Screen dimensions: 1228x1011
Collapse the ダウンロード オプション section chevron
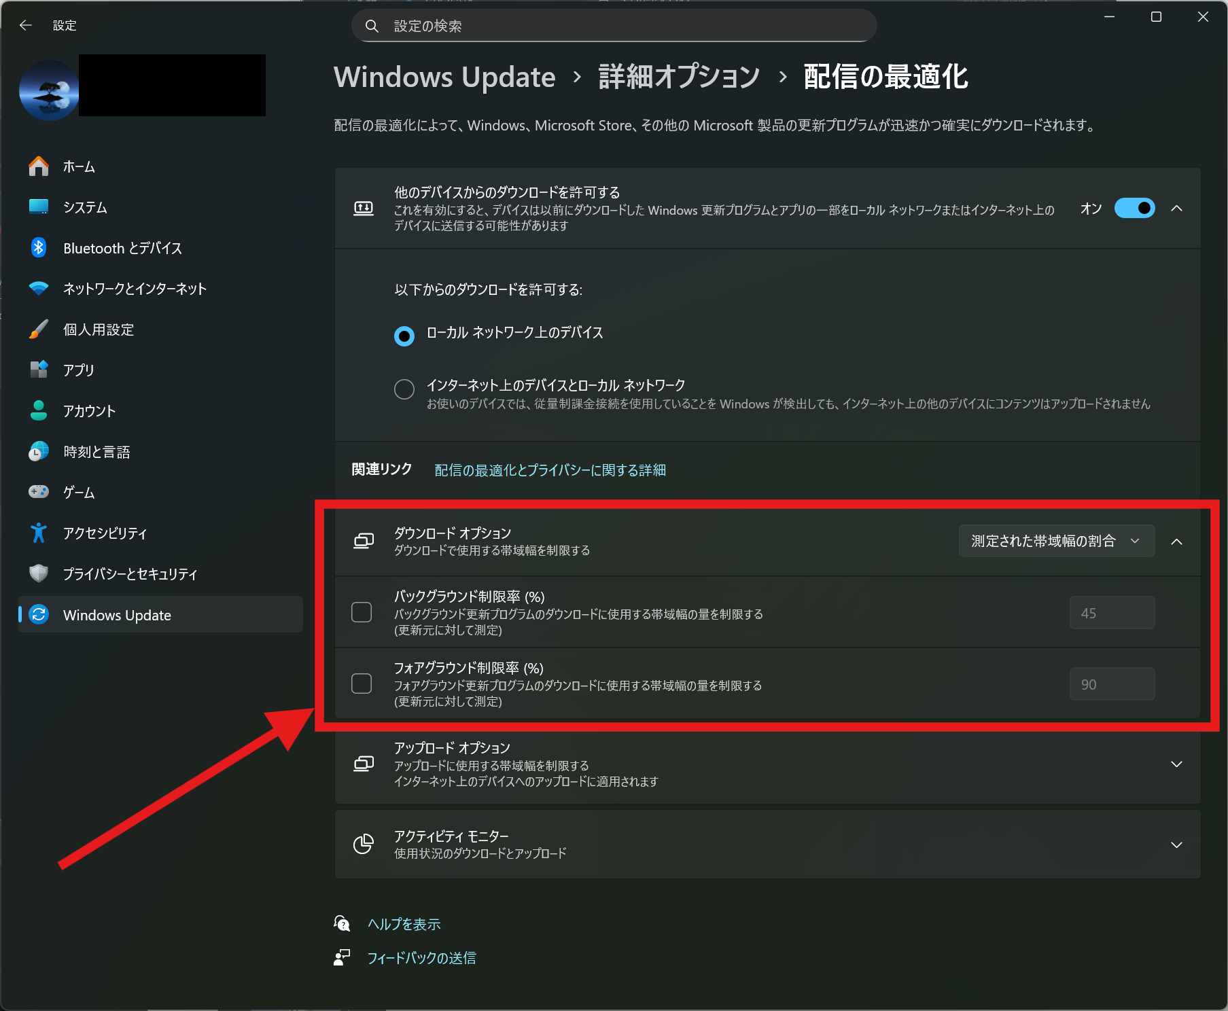(1177, 542)
